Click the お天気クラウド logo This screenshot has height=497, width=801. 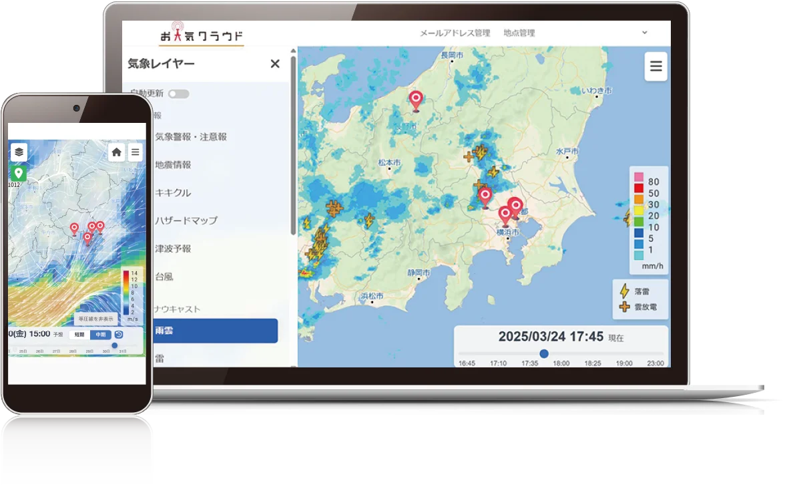(x=201, y=35)
